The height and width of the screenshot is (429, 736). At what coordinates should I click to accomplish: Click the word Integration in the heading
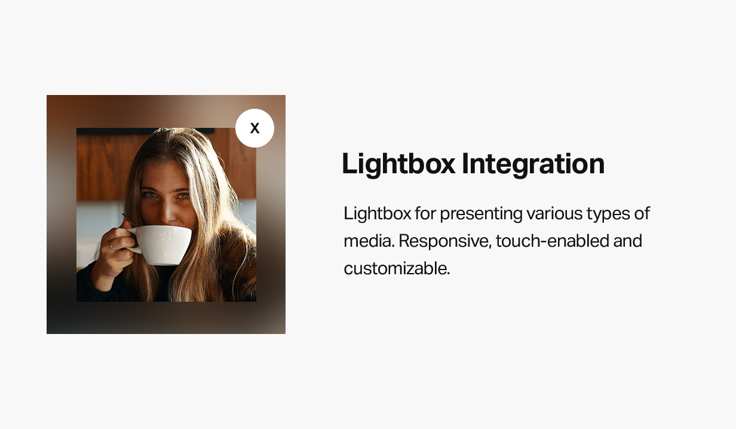tap(533, 164)
